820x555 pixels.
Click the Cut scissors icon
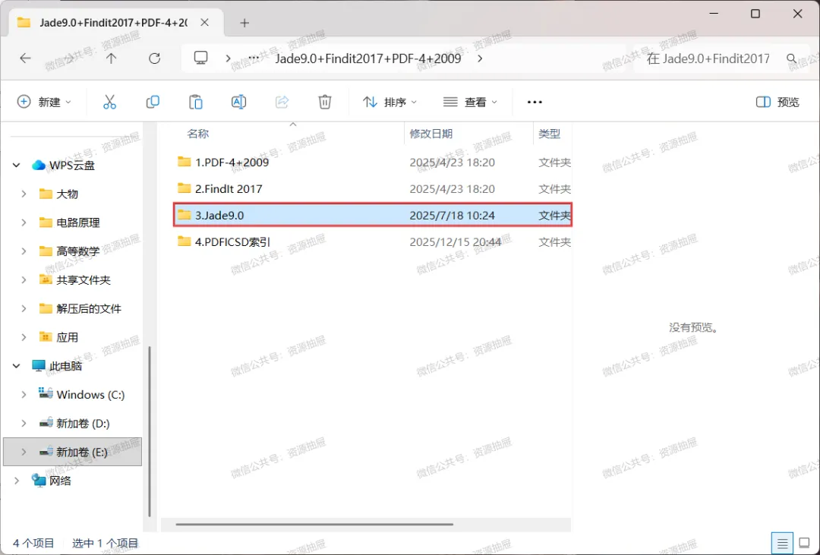(109, 102)
